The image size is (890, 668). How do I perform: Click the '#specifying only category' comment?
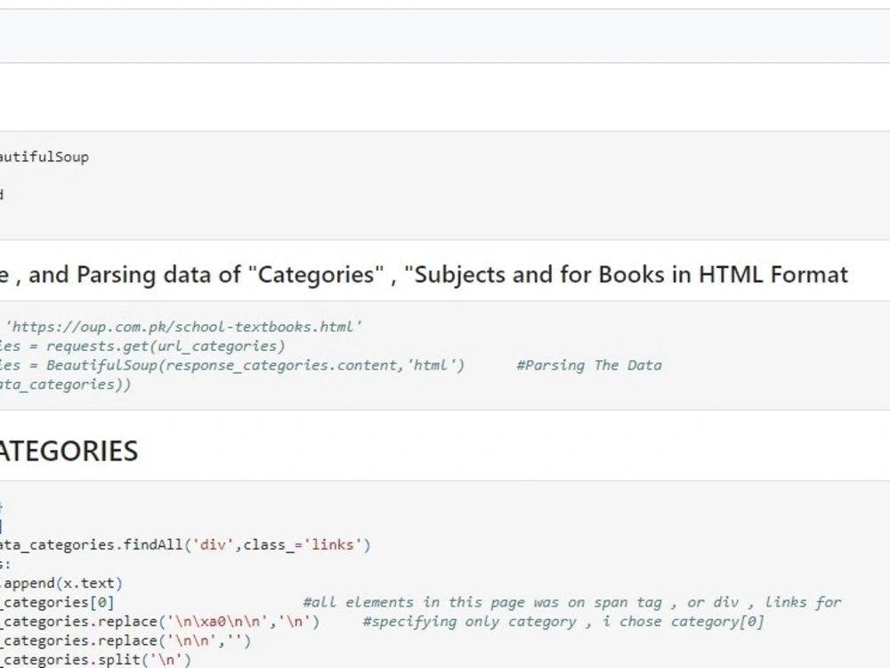(562, 622)
